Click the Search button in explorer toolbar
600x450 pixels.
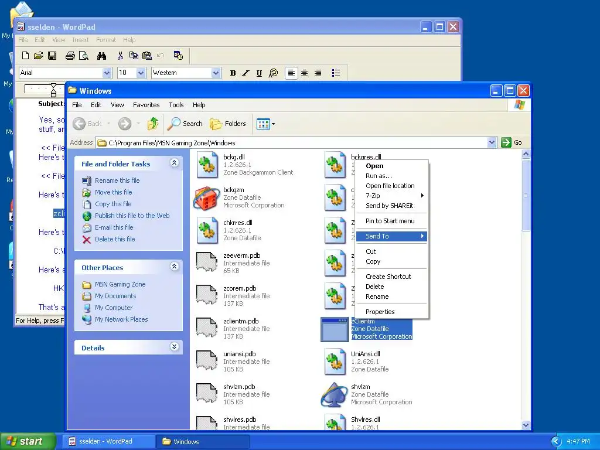click(x=185, y=124)
